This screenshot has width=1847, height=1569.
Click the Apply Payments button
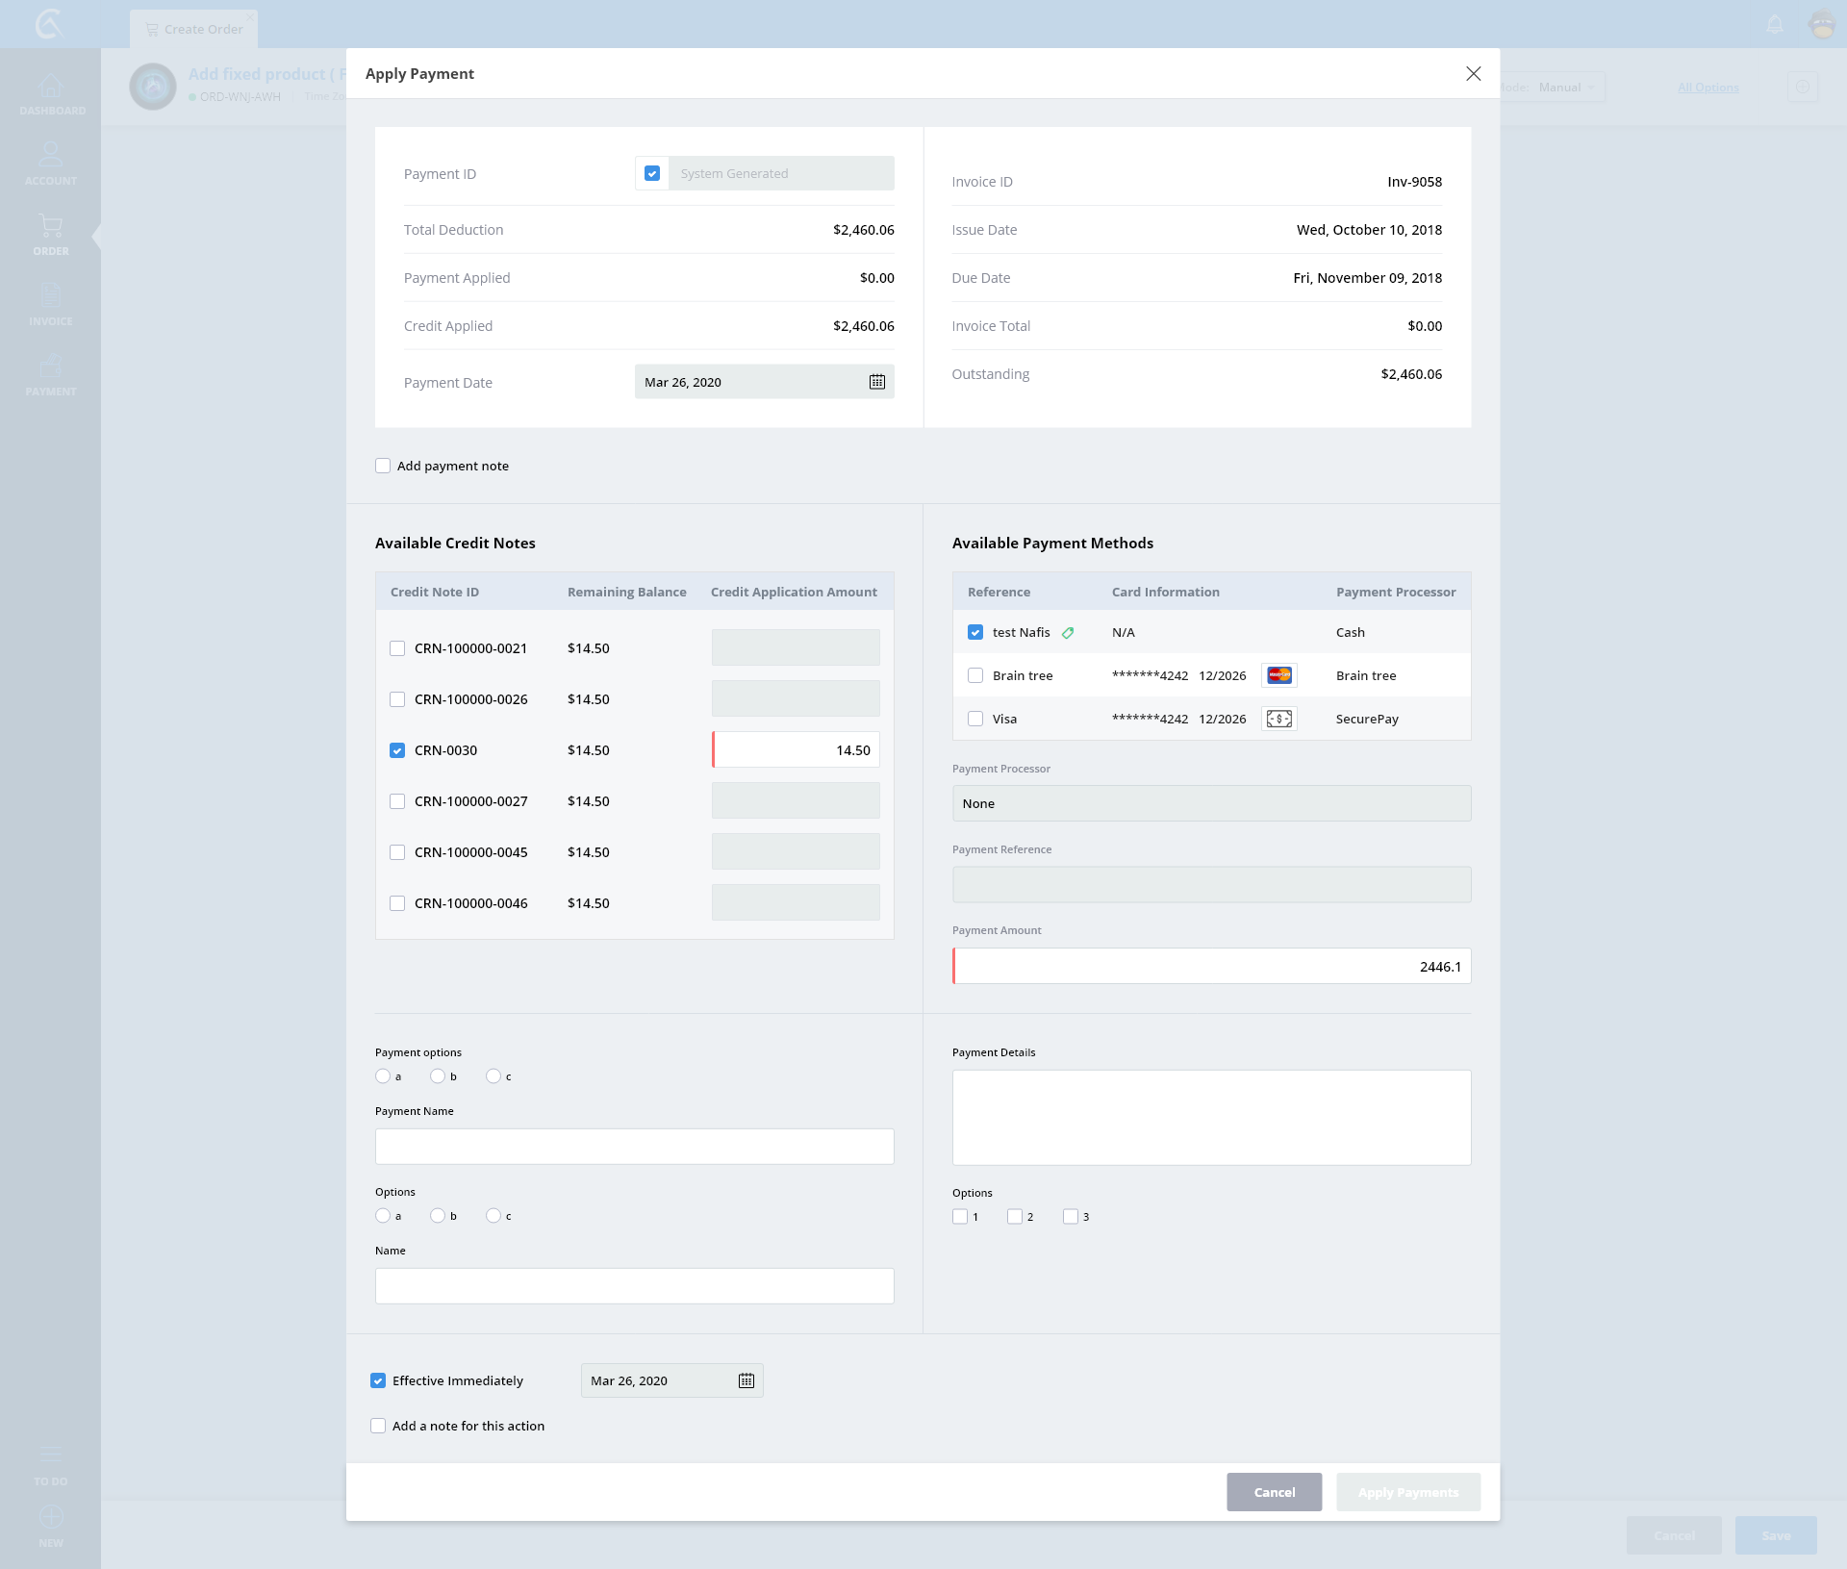[1407, 1492]
